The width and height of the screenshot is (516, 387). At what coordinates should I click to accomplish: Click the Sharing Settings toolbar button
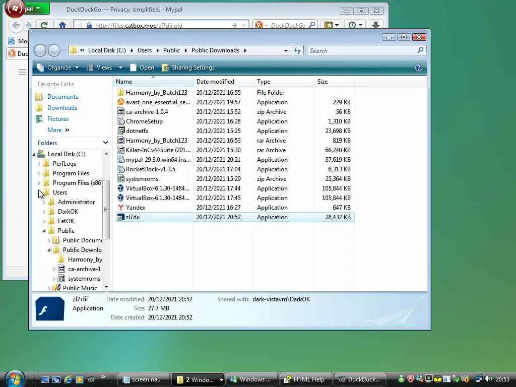click(188, 68)
